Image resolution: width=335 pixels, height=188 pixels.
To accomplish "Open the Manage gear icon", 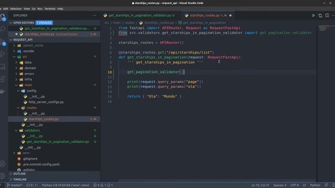I will coord(3,175).
